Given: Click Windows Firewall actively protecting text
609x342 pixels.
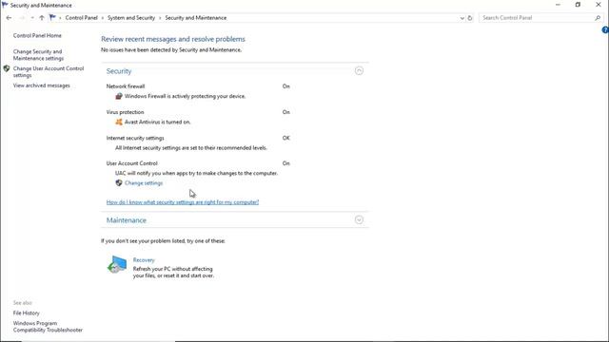Looking at the screenshot, I should point(185,96).
